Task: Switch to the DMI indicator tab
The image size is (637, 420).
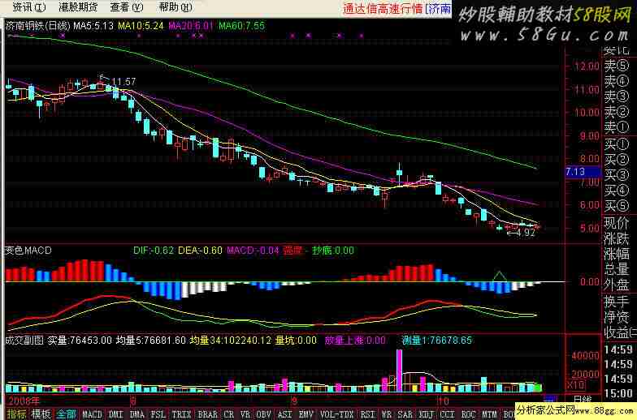Action: pyautogui.click(x=115, y=414)
